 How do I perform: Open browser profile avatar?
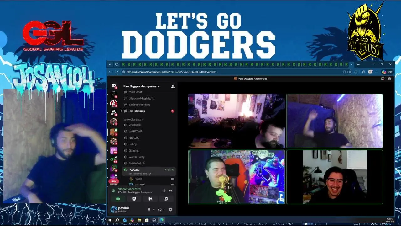pyautogui.click(x=370, y=72)
